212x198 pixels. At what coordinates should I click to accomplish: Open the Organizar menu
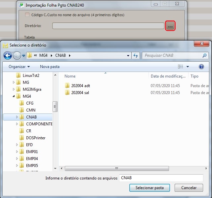(19, 67)
